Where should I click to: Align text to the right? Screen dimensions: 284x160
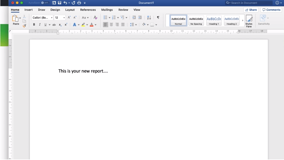[x=117, y=25]
